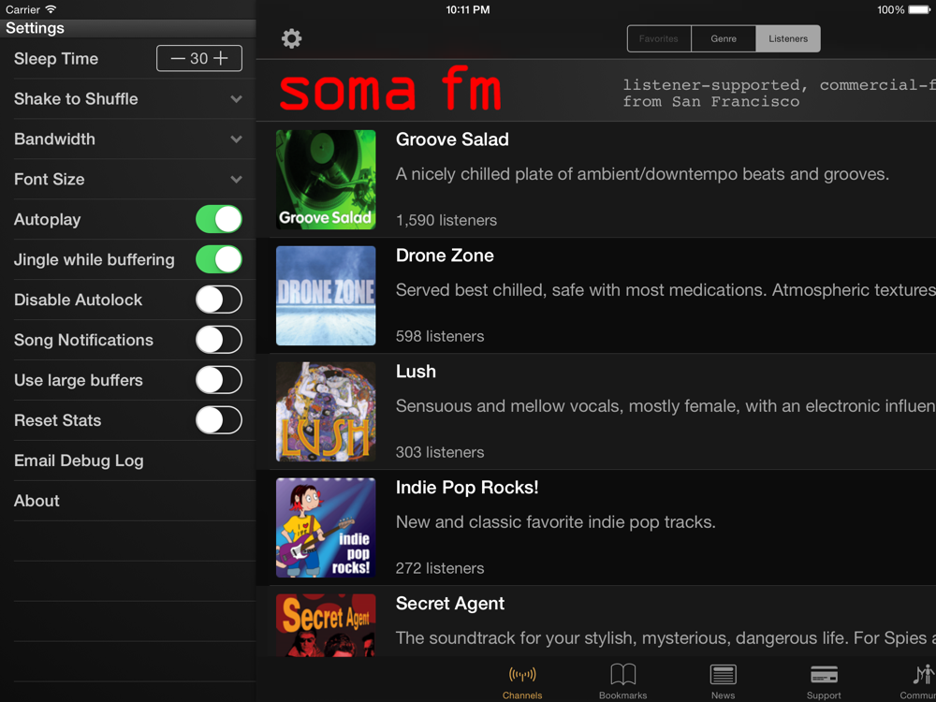Enable Song Notifications switch
936x702 pixels.
(x=219, y=341)
